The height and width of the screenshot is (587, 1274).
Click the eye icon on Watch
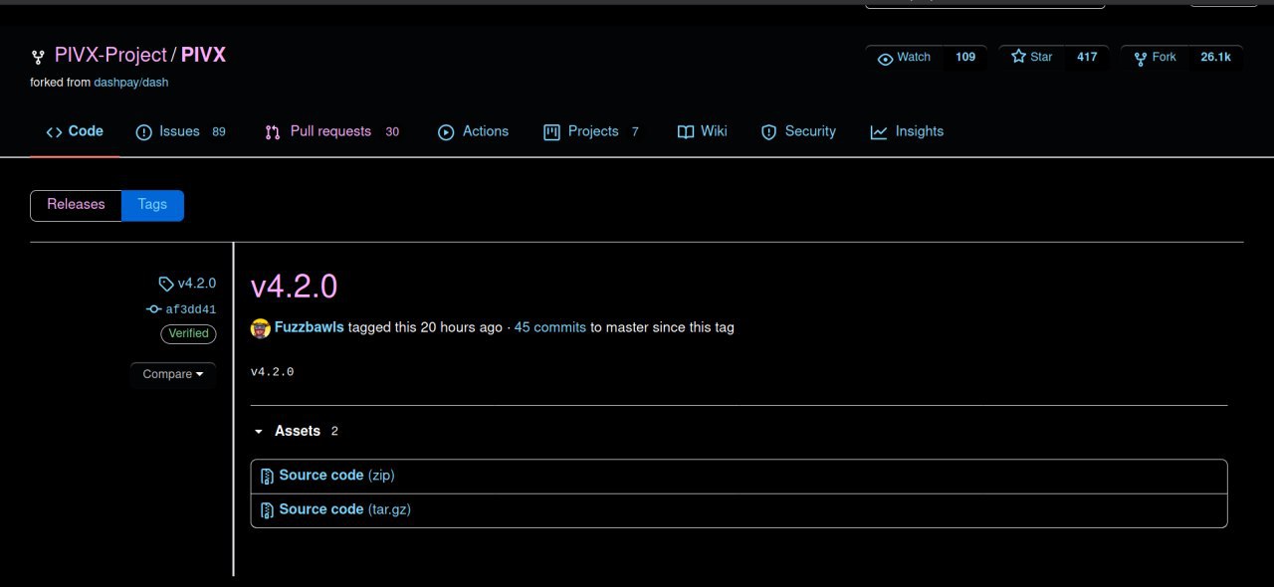(885, 59)
